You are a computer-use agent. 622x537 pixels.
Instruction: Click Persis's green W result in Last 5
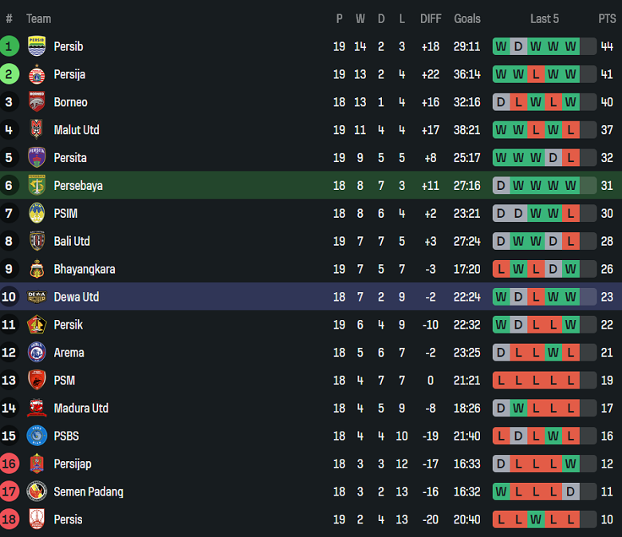click(536, 519)
